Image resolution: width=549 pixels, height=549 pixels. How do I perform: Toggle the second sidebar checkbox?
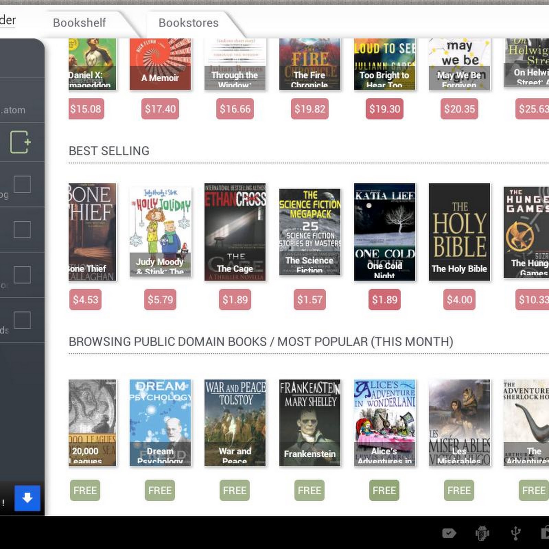click(x=22, y=229)
